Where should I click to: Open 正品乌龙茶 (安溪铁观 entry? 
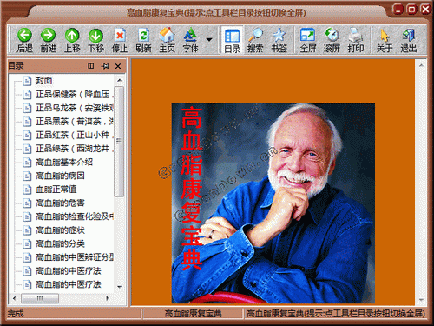coord(75,108)
